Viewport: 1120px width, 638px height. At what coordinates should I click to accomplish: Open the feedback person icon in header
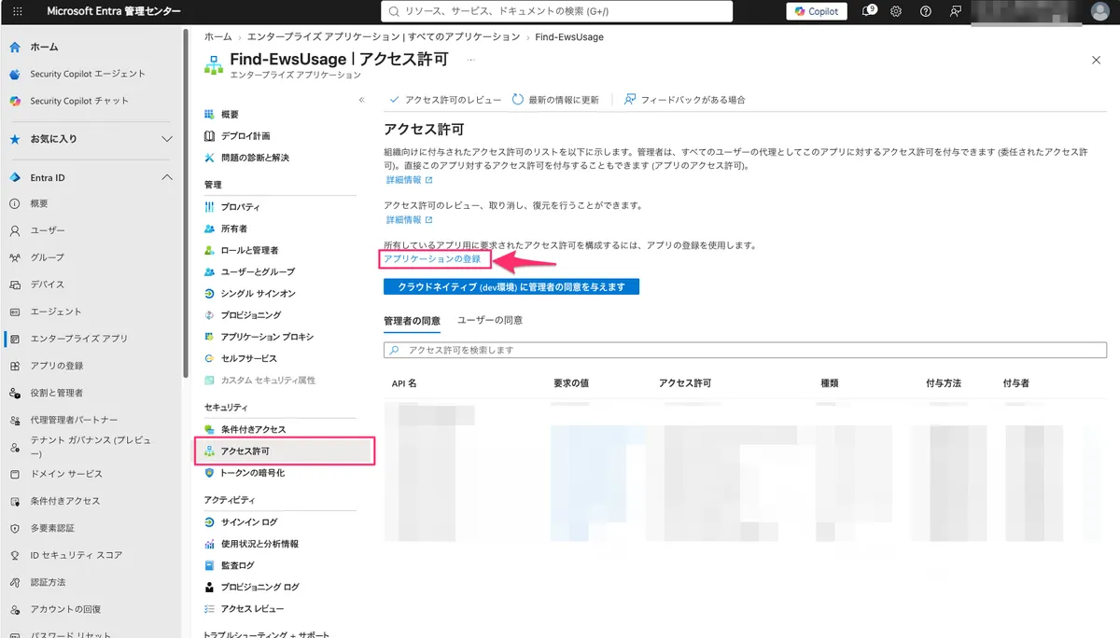pos(955,11)
